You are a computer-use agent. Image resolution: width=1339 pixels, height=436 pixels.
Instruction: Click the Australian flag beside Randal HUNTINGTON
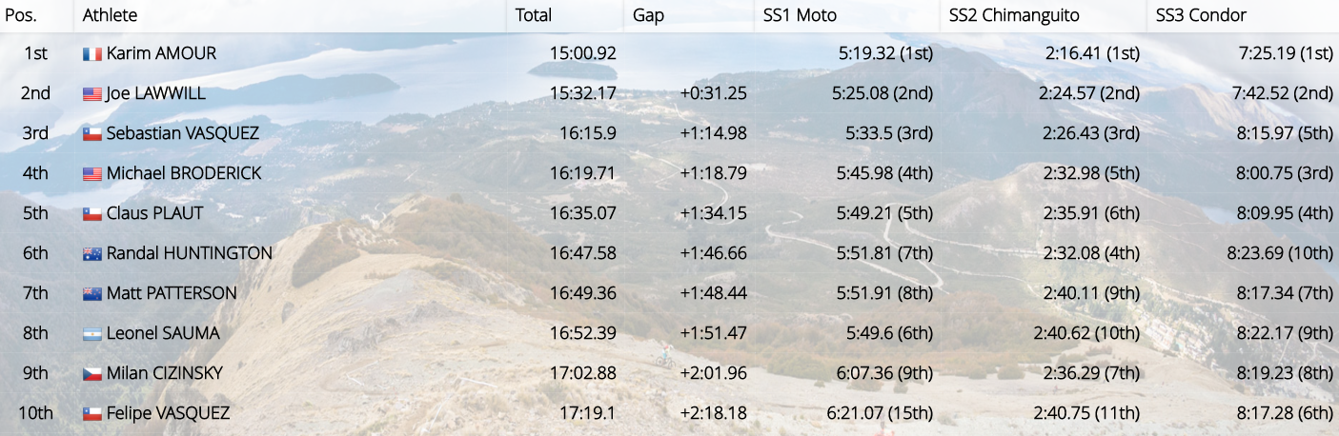point(92,254)
